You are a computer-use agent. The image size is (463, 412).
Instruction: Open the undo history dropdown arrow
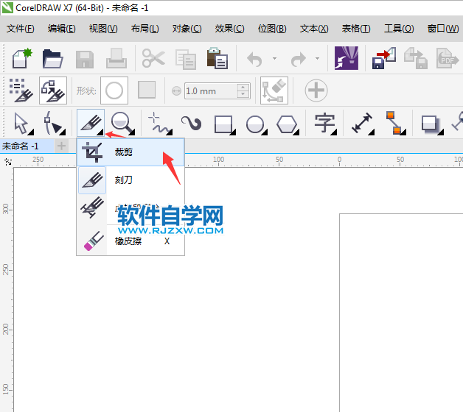coord(274,58)
